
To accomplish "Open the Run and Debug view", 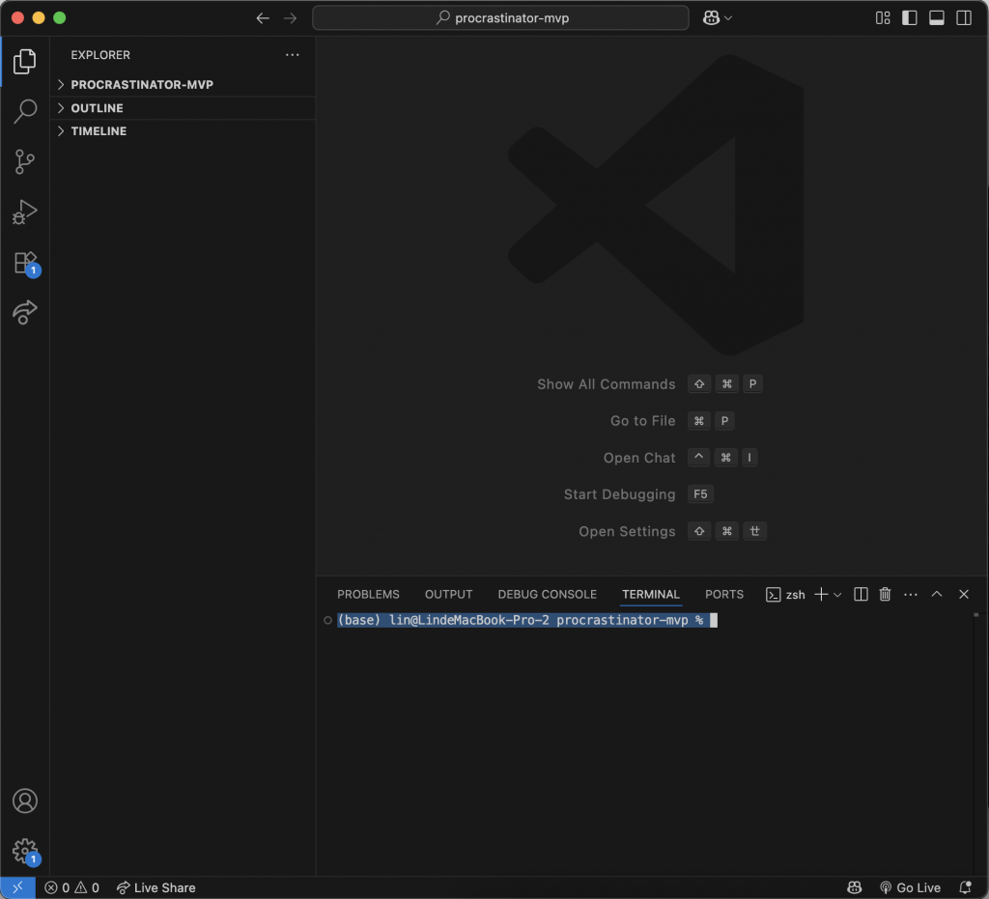I will pyautogui.click(x=24, y=211).
